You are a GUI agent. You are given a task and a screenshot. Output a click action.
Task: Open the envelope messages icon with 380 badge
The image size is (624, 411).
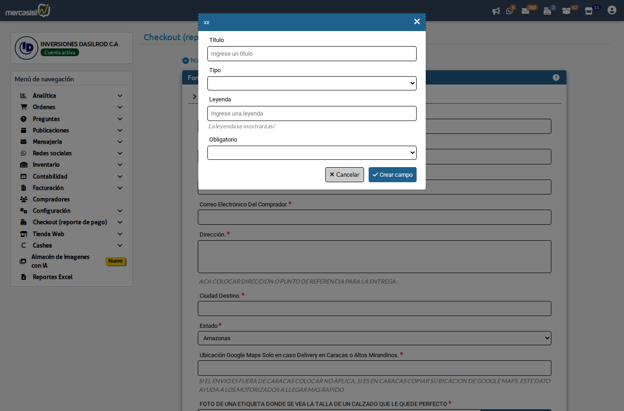coord(525,11)
